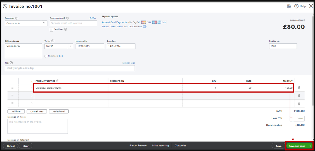Click the Add subtotal button
The width and height of the screenshot is (315, 151).
click(59, 112)
